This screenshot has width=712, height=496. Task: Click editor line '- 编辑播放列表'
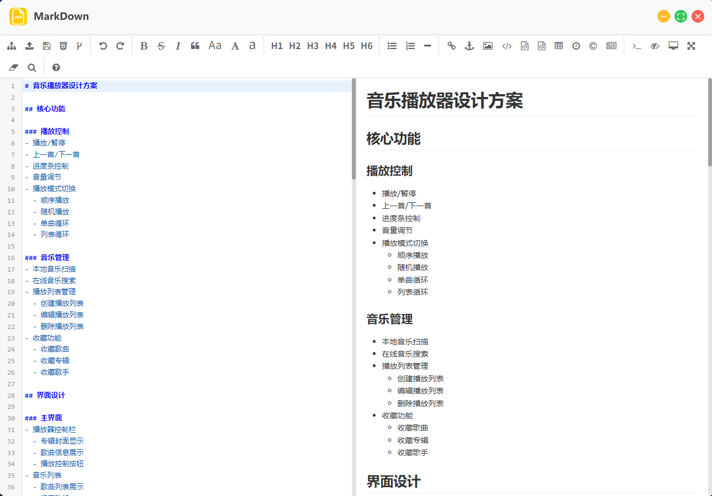(x=58, y=315)
